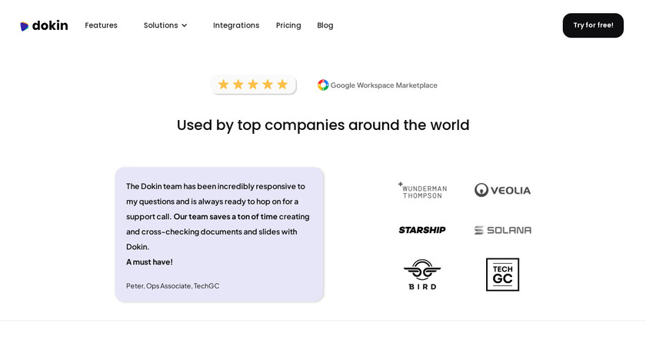Click the five-star rating badge
The height and width of the screenshot is (363, 646).
click(x=253, y=85)
